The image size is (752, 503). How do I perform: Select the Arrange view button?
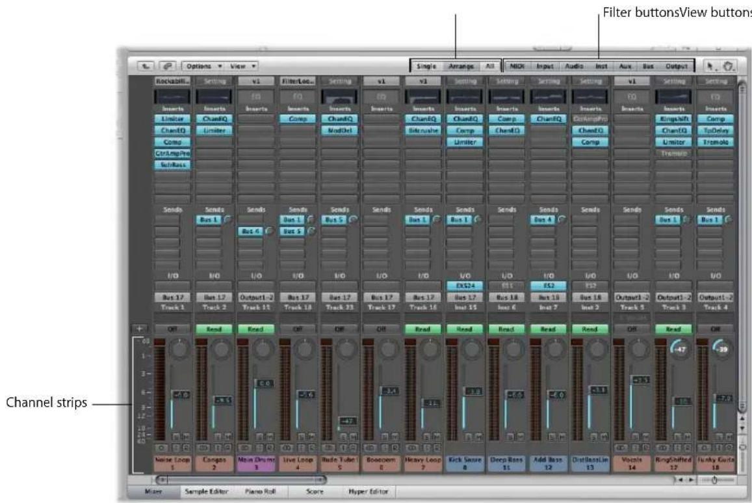pyautogui.click(x=461, y=66)
